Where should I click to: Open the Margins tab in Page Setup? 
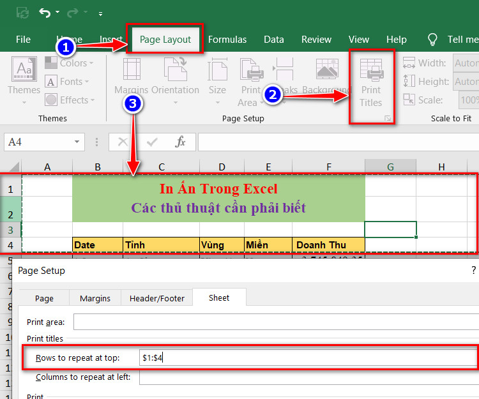(x=95, y=298)
